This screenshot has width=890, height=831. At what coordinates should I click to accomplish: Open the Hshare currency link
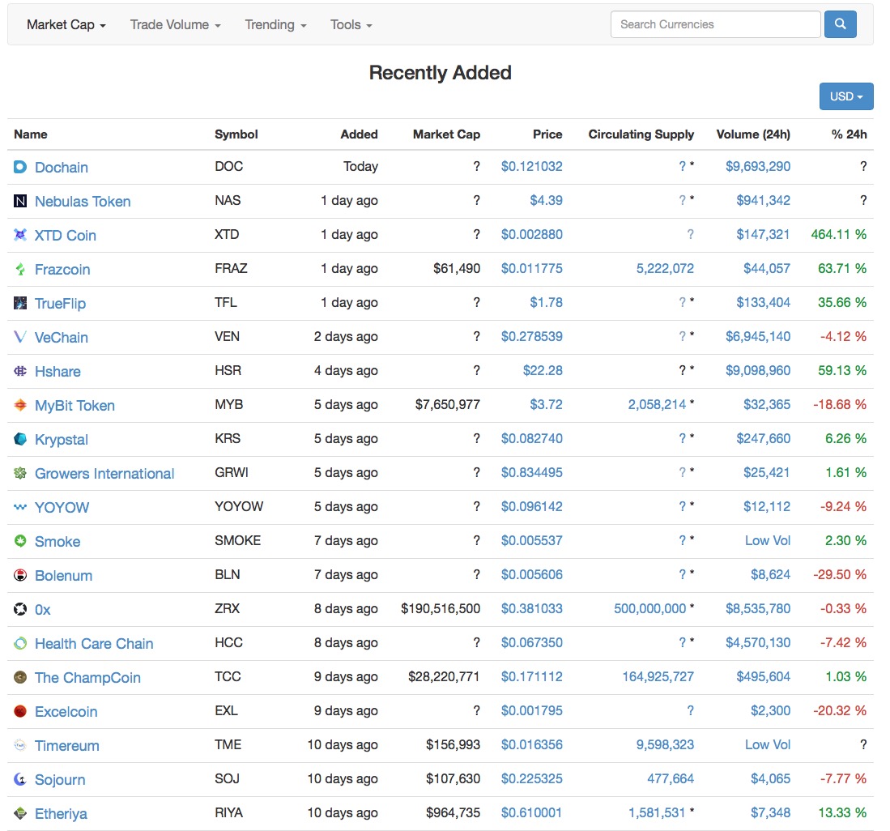[x=57, y=372]
